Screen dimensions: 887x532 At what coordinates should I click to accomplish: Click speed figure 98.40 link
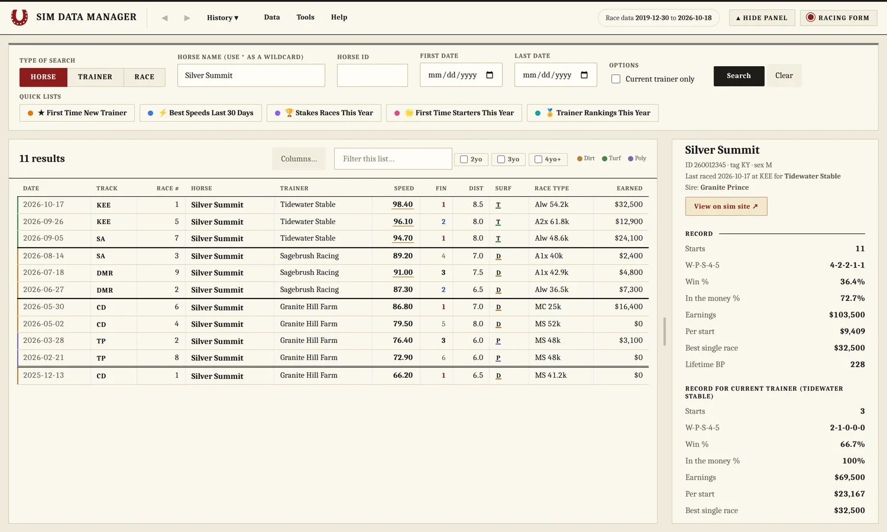[403, 205]
